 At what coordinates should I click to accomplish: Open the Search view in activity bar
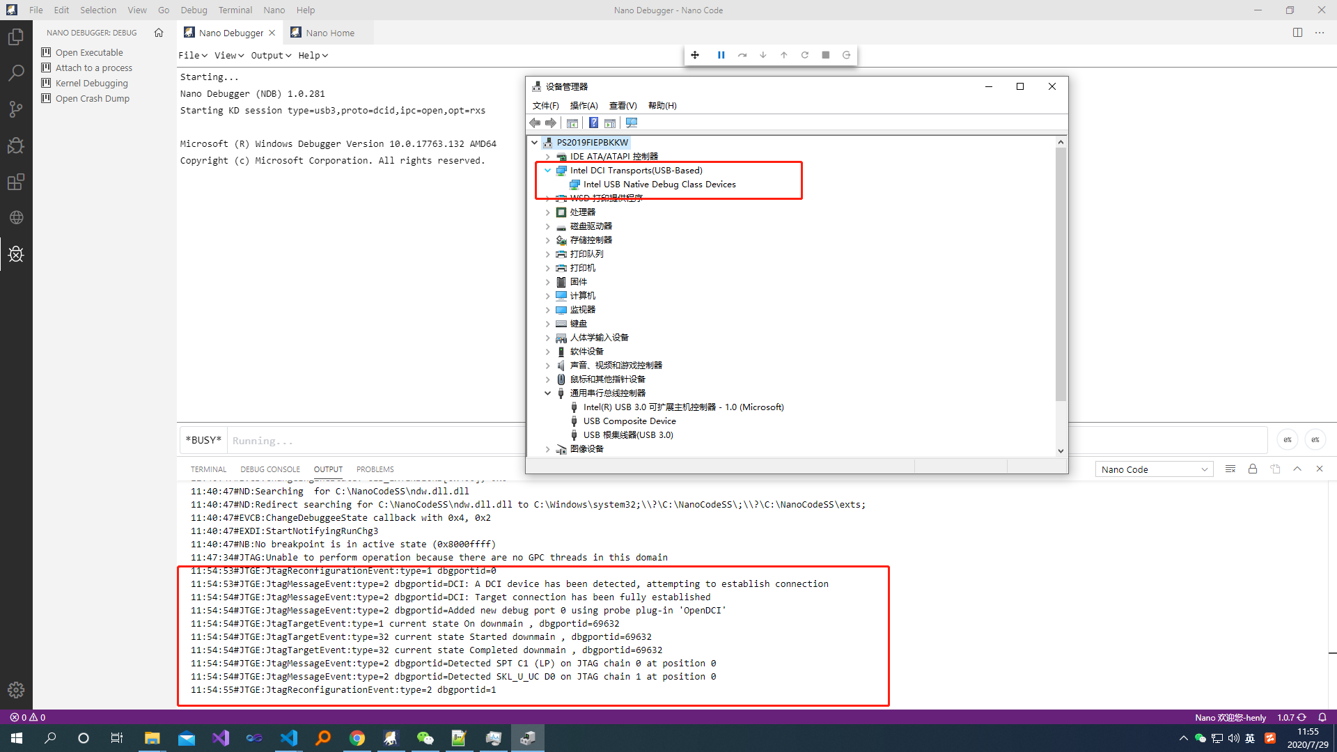[16, 73]
